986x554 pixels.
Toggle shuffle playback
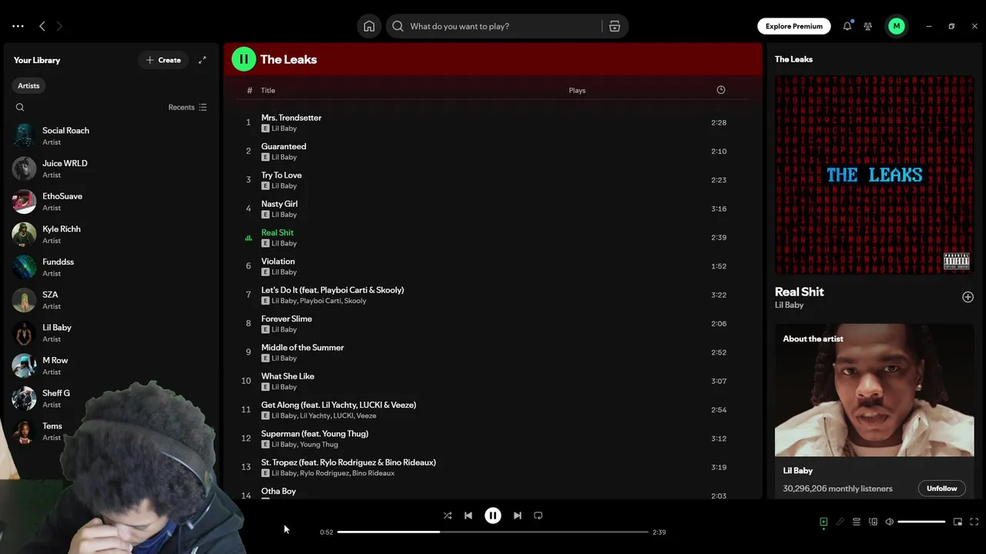pos(448,516)
